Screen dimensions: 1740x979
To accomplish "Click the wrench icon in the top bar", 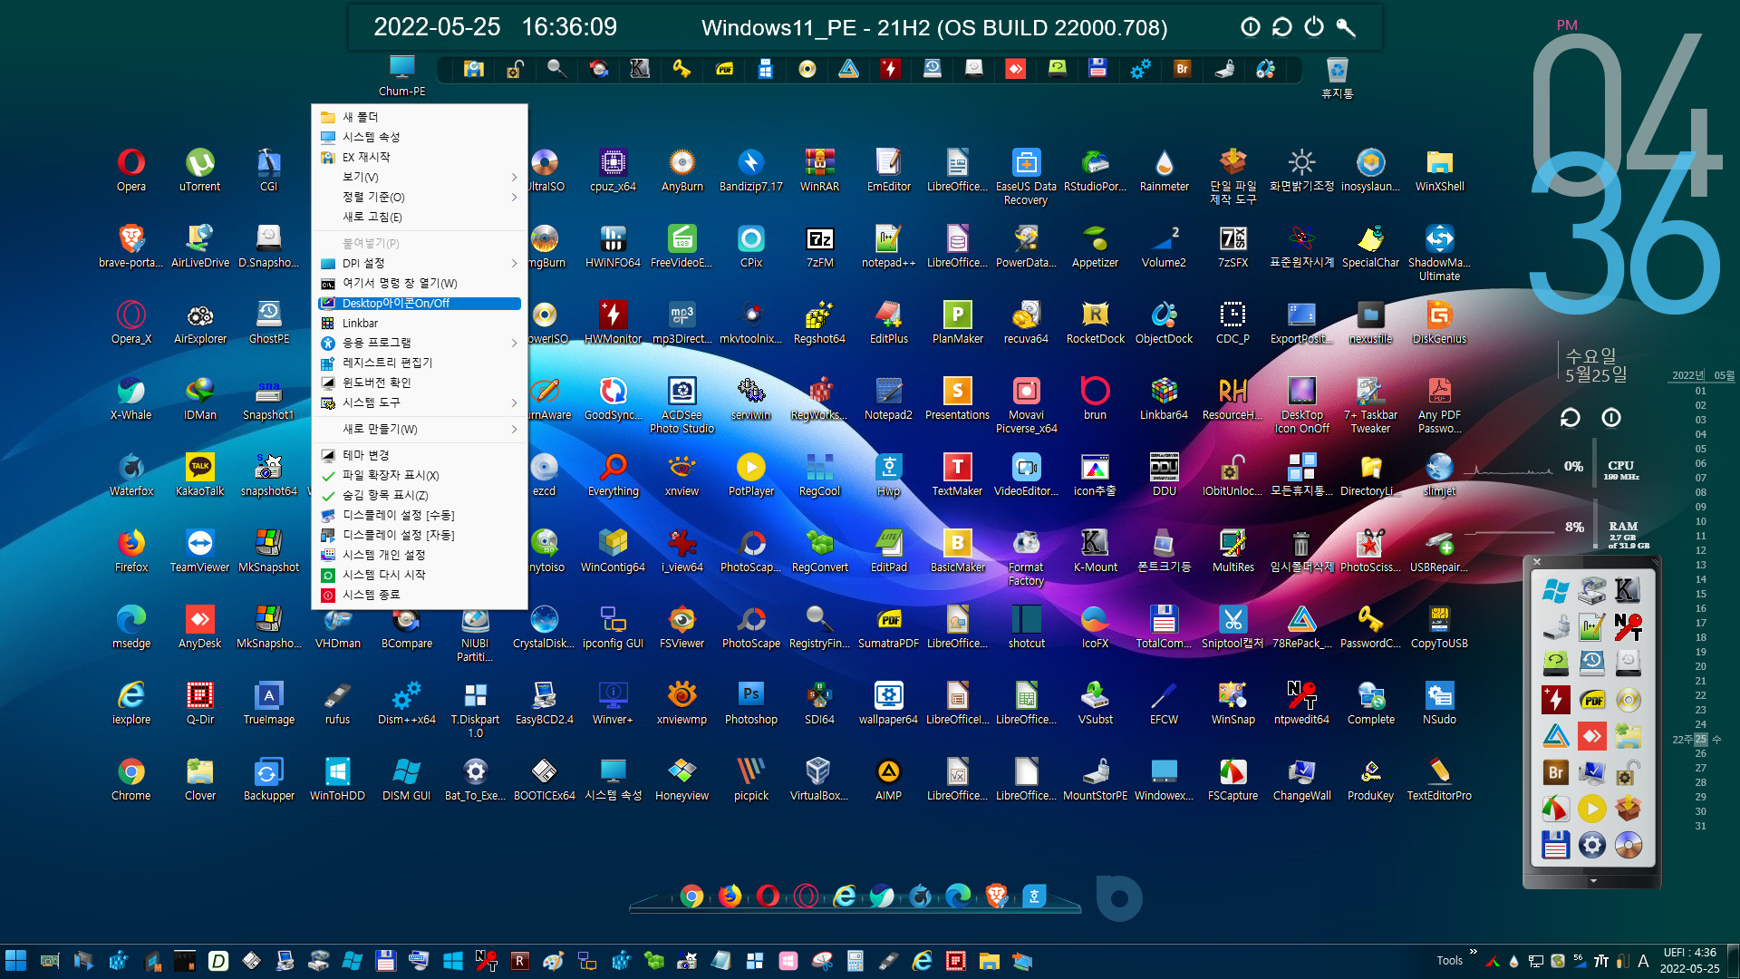I will 1346,27.
